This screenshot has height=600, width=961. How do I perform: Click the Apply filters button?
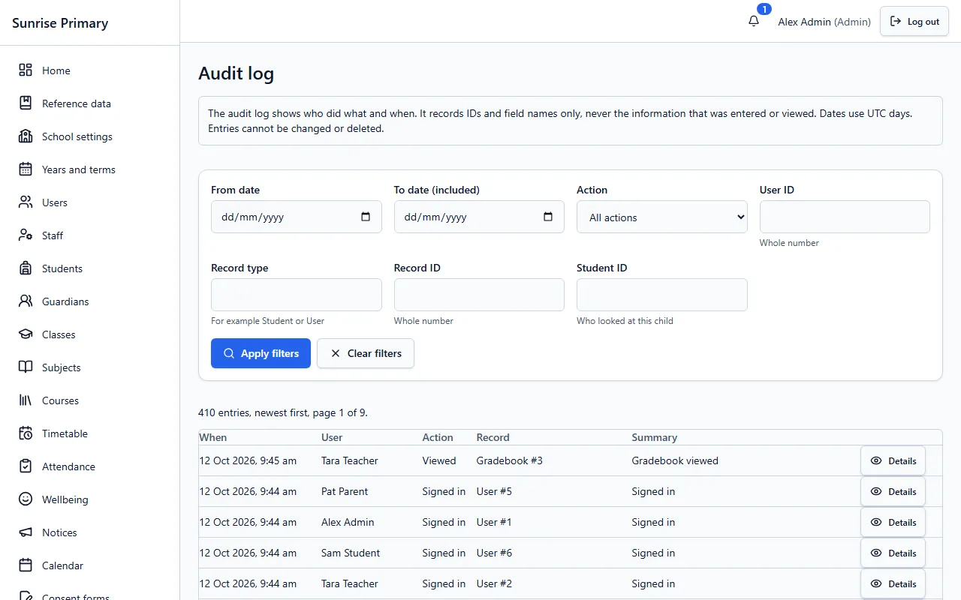[x=261, y=353]
